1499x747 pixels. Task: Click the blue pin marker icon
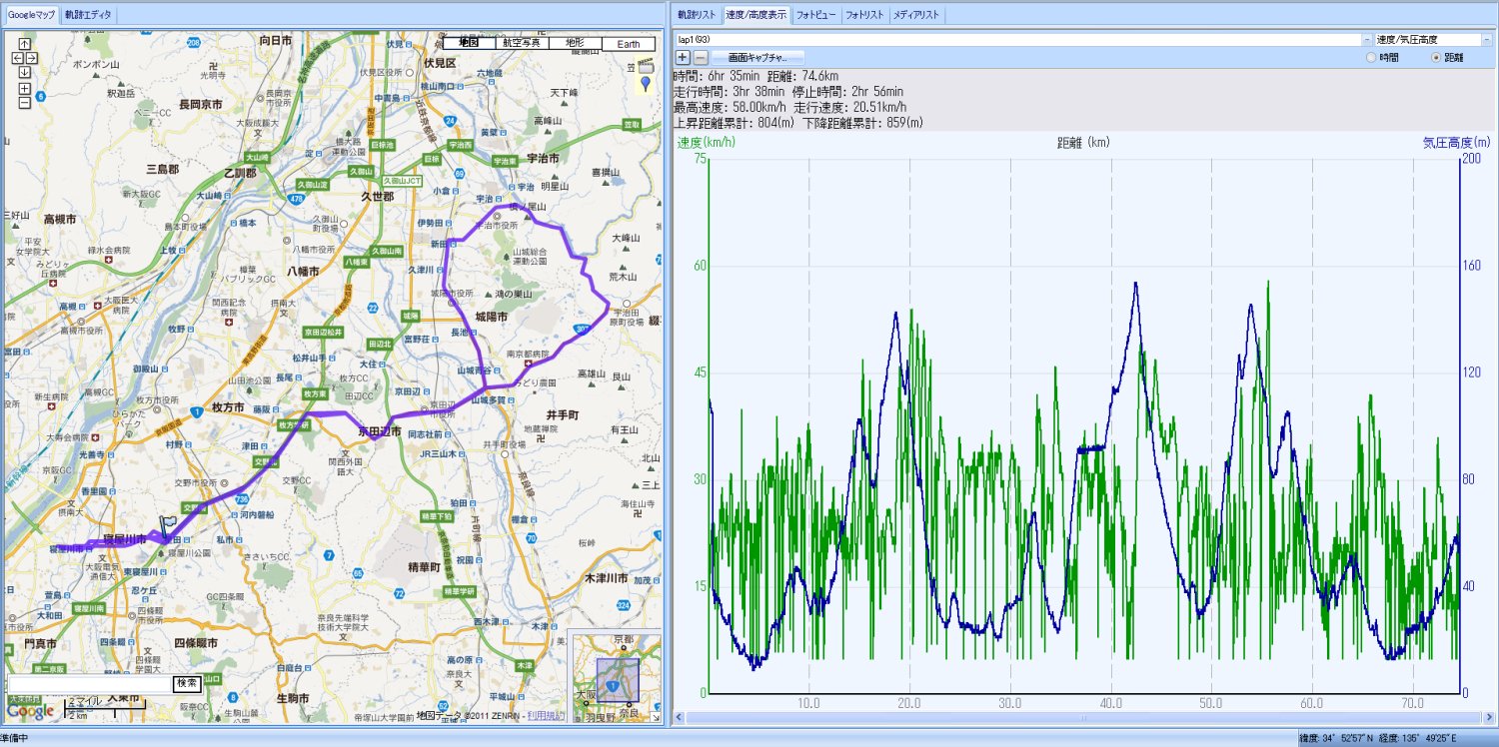pos(646,84)
